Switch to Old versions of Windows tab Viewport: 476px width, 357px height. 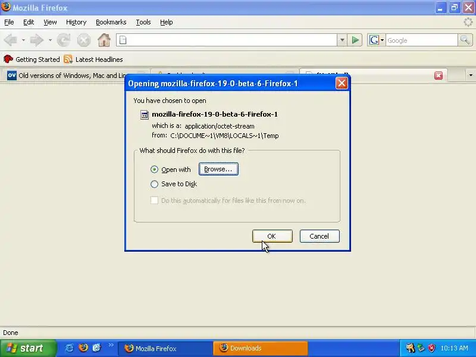(x=66, y=76)
